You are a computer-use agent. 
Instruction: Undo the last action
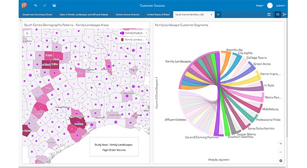pyautogui.click(x=35, y=5)
